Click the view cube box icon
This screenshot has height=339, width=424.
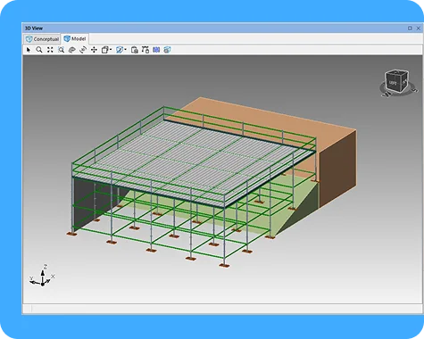click(104, 50)
